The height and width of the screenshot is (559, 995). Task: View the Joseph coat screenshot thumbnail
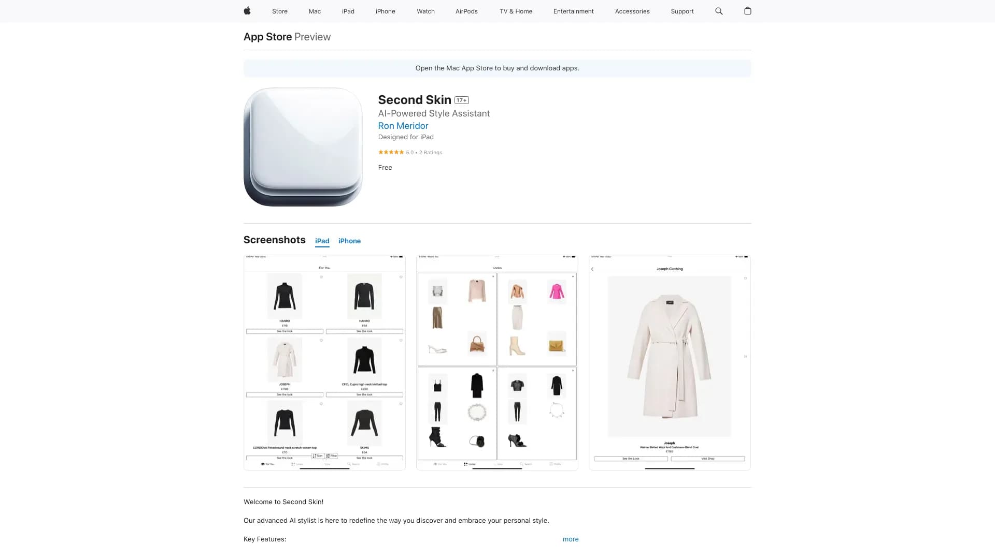670,362
